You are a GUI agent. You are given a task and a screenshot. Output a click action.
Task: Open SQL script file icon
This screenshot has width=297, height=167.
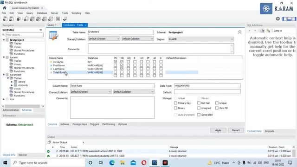(x=11, y=19)
